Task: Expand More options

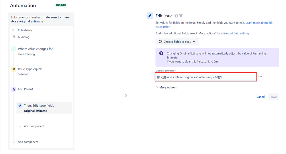Action: coord(166,87)
